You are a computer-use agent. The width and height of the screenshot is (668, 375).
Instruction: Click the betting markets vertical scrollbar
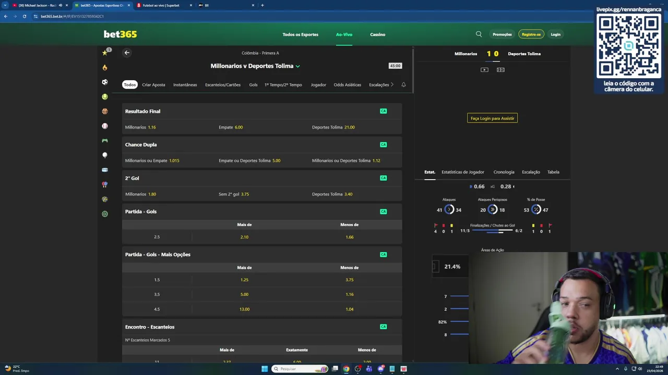pyautogui.click(x=413, y=70)
